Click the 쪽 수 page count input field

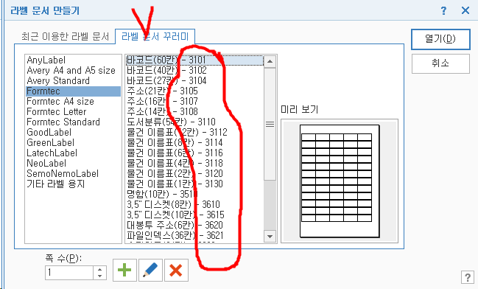[x=69, y=272]
